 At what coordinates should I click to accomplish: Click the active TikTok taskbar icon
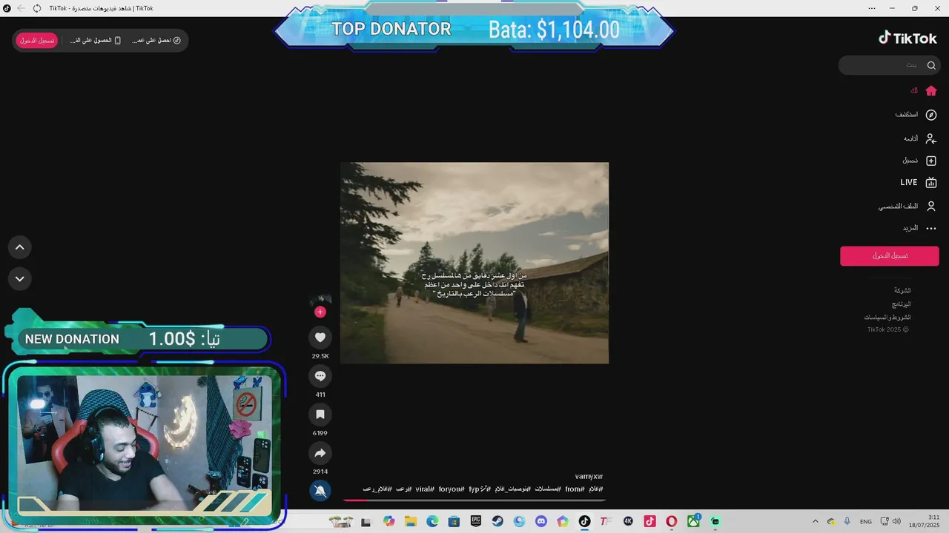584,522
